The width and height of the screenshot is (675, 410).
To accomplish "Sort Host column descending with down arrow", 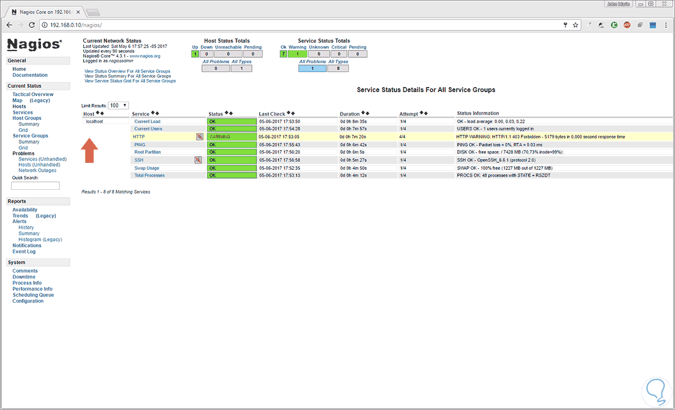I will [102, 113].
